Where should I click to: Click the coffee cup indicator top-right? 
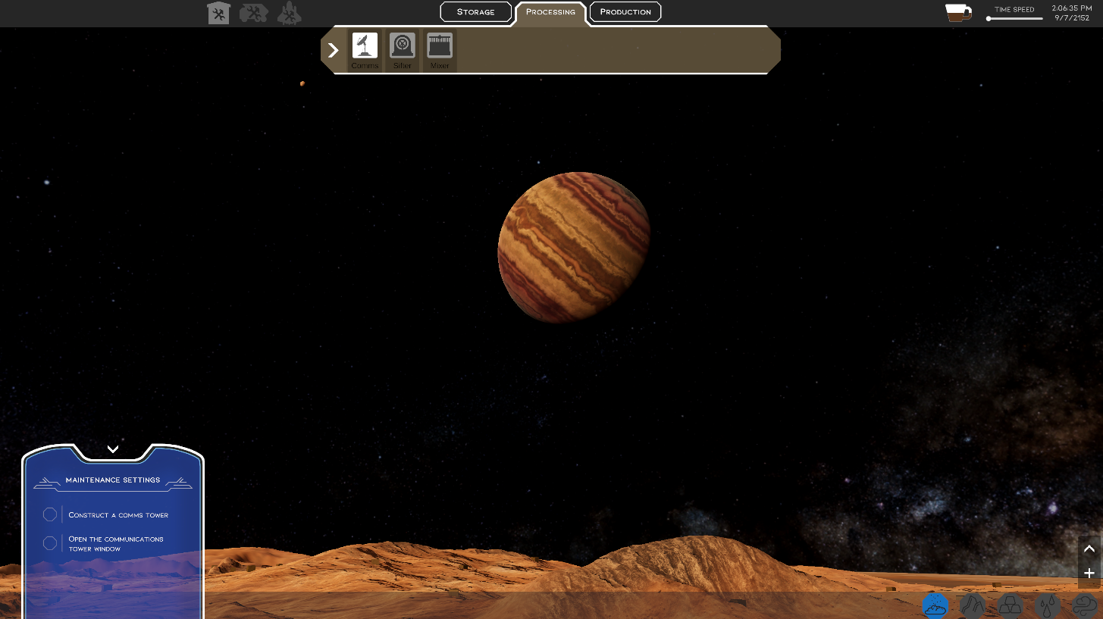tap(957, 13)
